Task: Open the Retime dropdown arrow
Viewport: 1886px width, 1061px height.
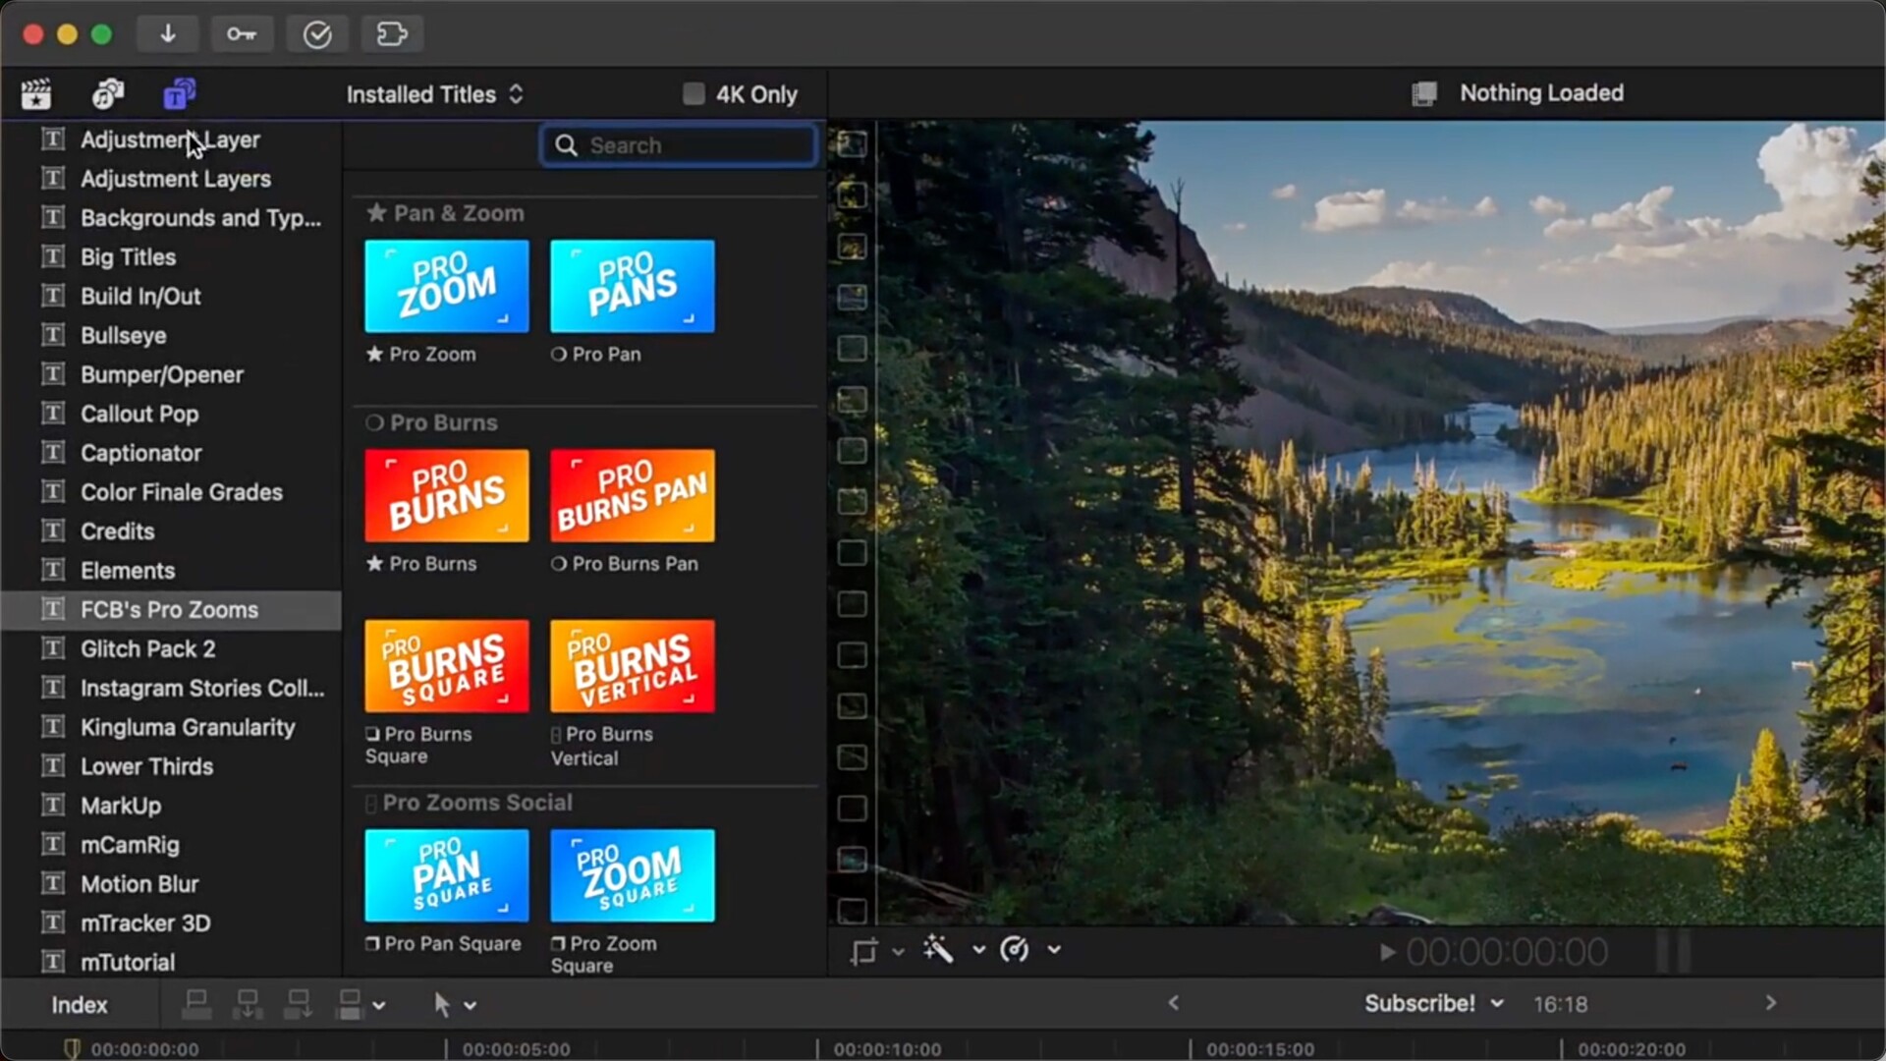Action: pos(1054,950)
